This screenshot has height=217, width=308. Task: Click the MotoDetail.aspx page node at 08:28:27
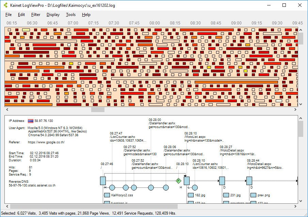(222, 181)
